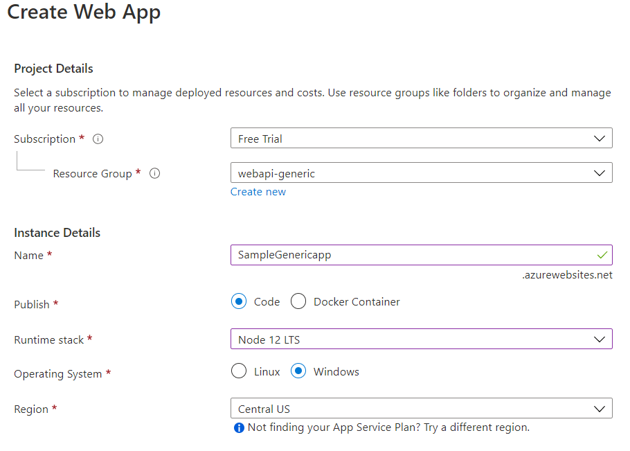Click the info icon next to Subscription
The height and width of the screenshot is (451, 630).
click(98, 139)
